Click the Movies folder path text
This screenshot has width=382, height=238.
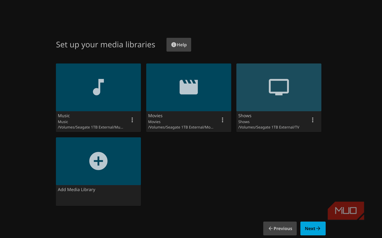[x=181, y=127]
